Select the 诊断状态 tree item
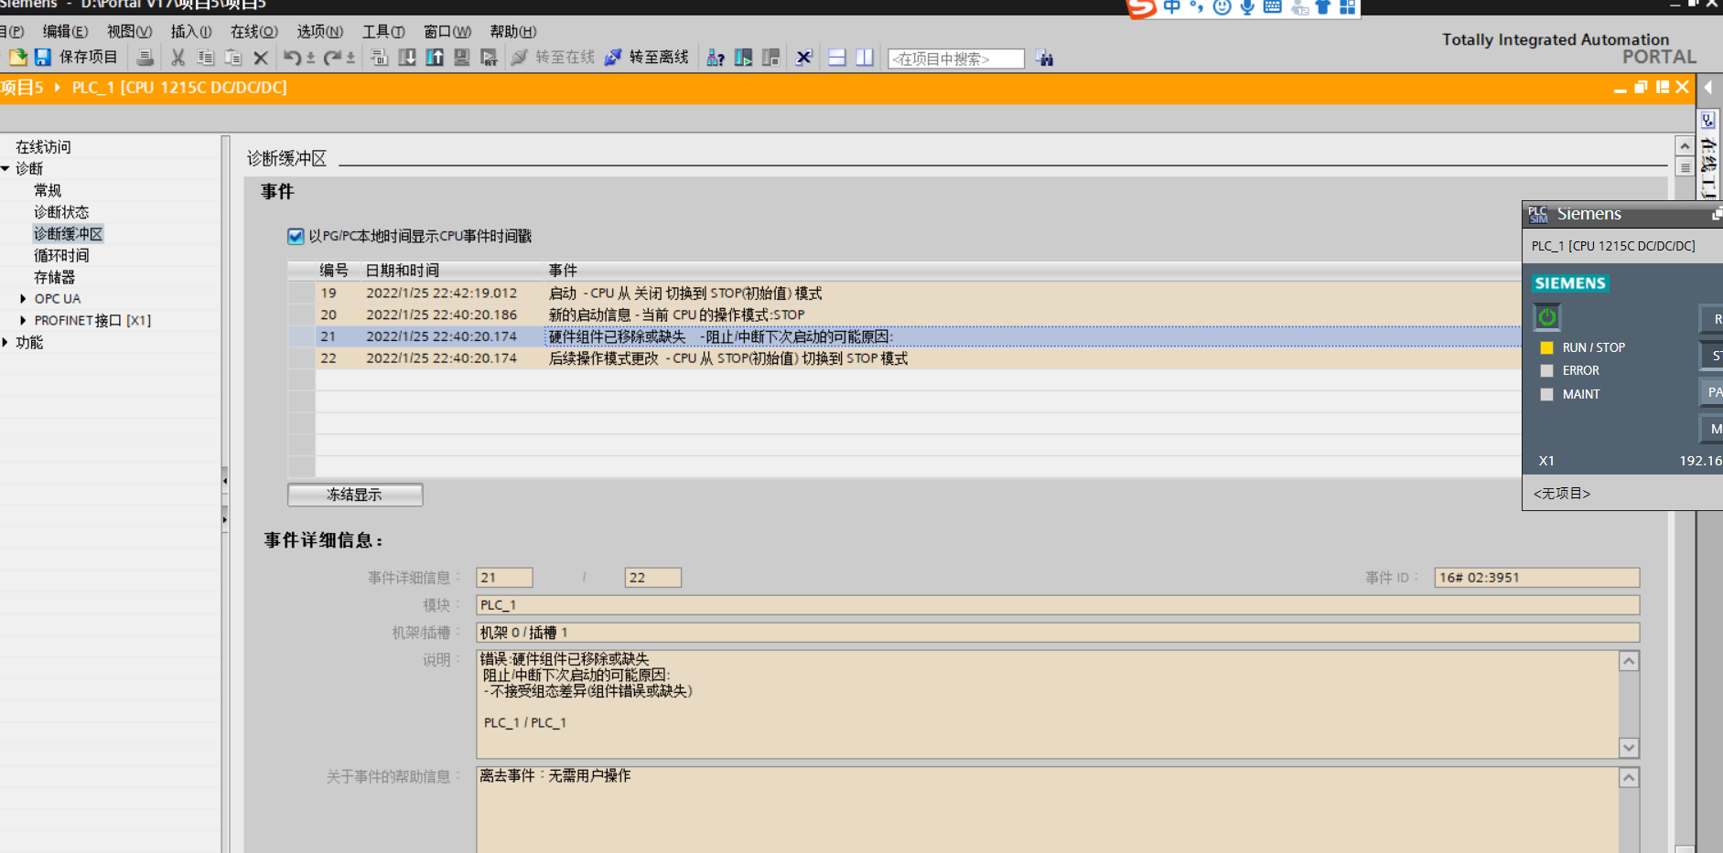Screen dimensions: 1723x853 click(x=61, y=212)
